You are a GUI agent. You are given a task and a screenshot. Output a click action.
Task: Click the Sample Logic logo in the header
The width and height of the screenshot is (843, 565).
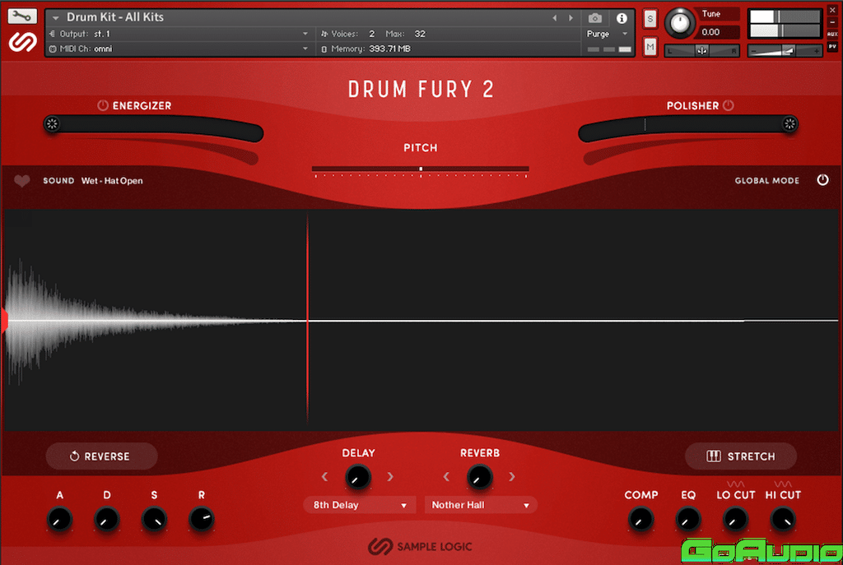coord(22,42)
